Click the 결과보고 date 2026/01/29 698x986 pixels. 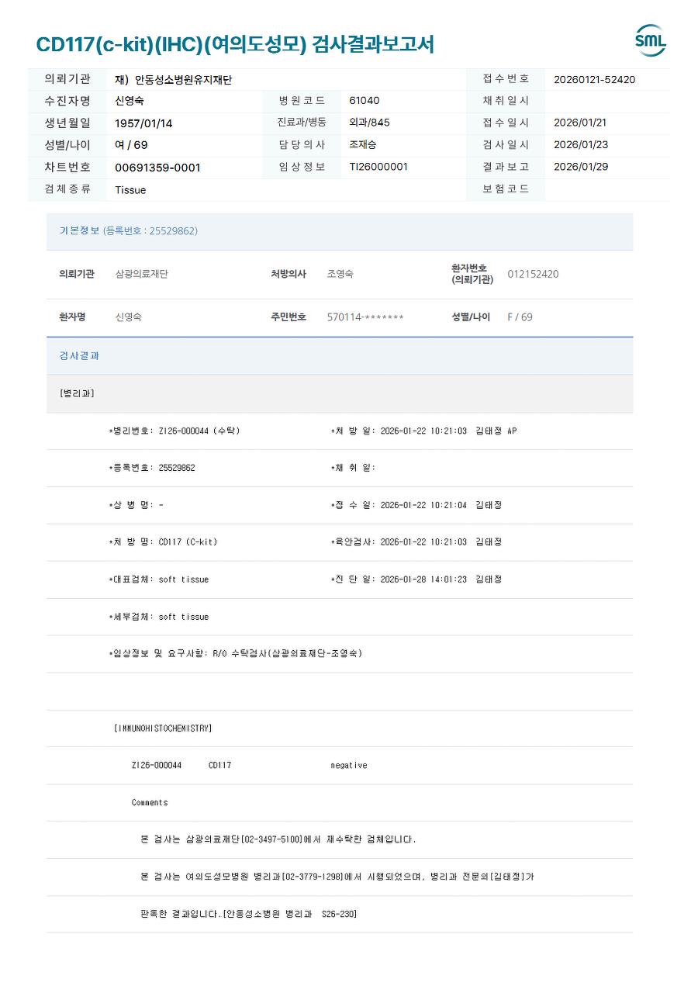(x=580, y=166)
